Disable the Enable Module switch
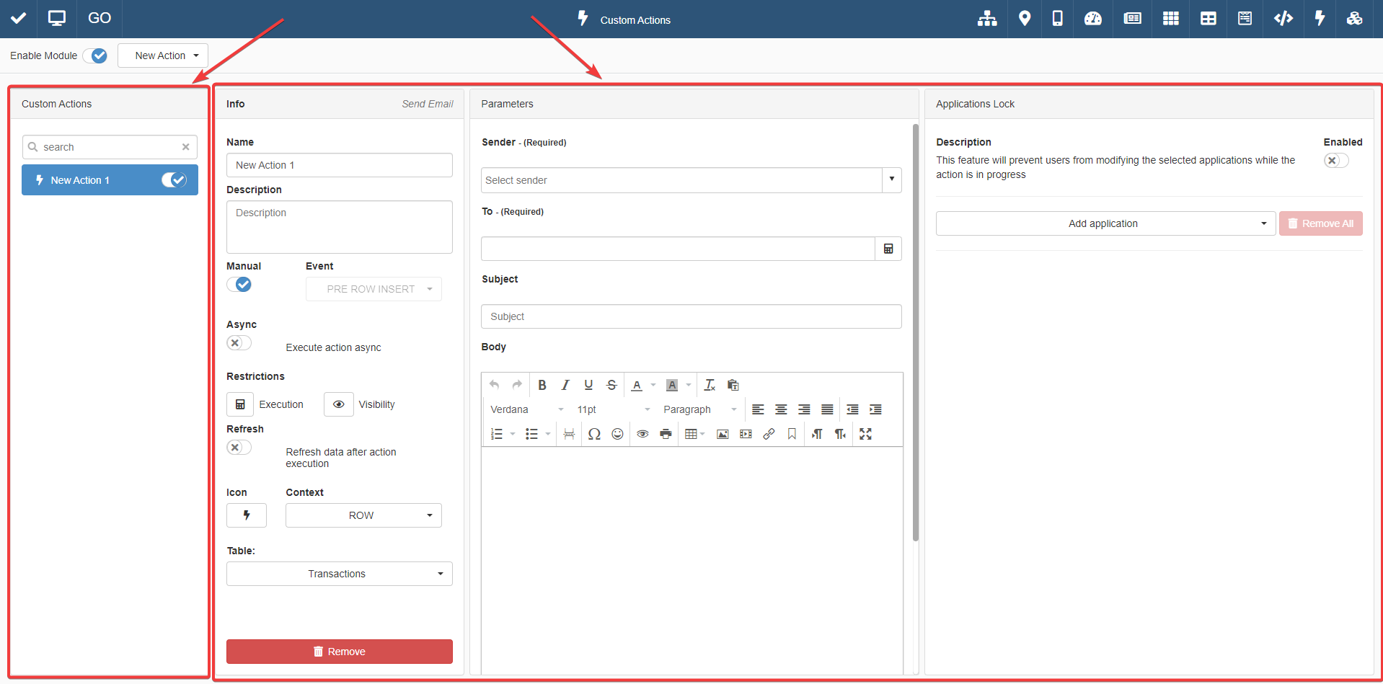 click(95, 55)
